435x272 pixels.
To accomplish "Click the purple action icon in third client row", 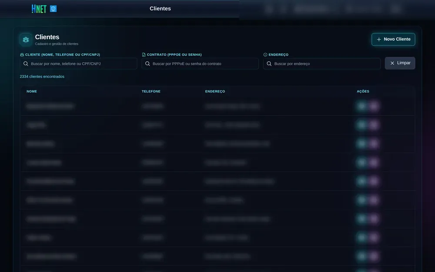I will point(374,144).
